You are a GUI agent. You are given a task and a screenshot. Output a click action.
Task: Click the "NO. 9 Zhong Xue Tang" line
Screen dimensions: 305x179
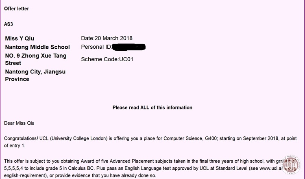coord(36,56)
